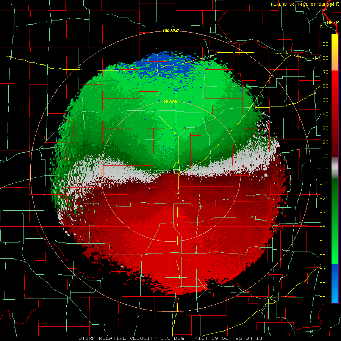Click the "-90" value on velocity scale
The height and width of the screenshot is (341, 341).
(324, 297)
